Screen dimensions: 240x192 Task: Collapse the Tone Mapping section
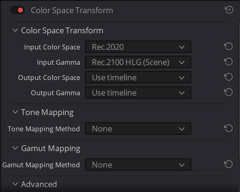coord(15,112)
